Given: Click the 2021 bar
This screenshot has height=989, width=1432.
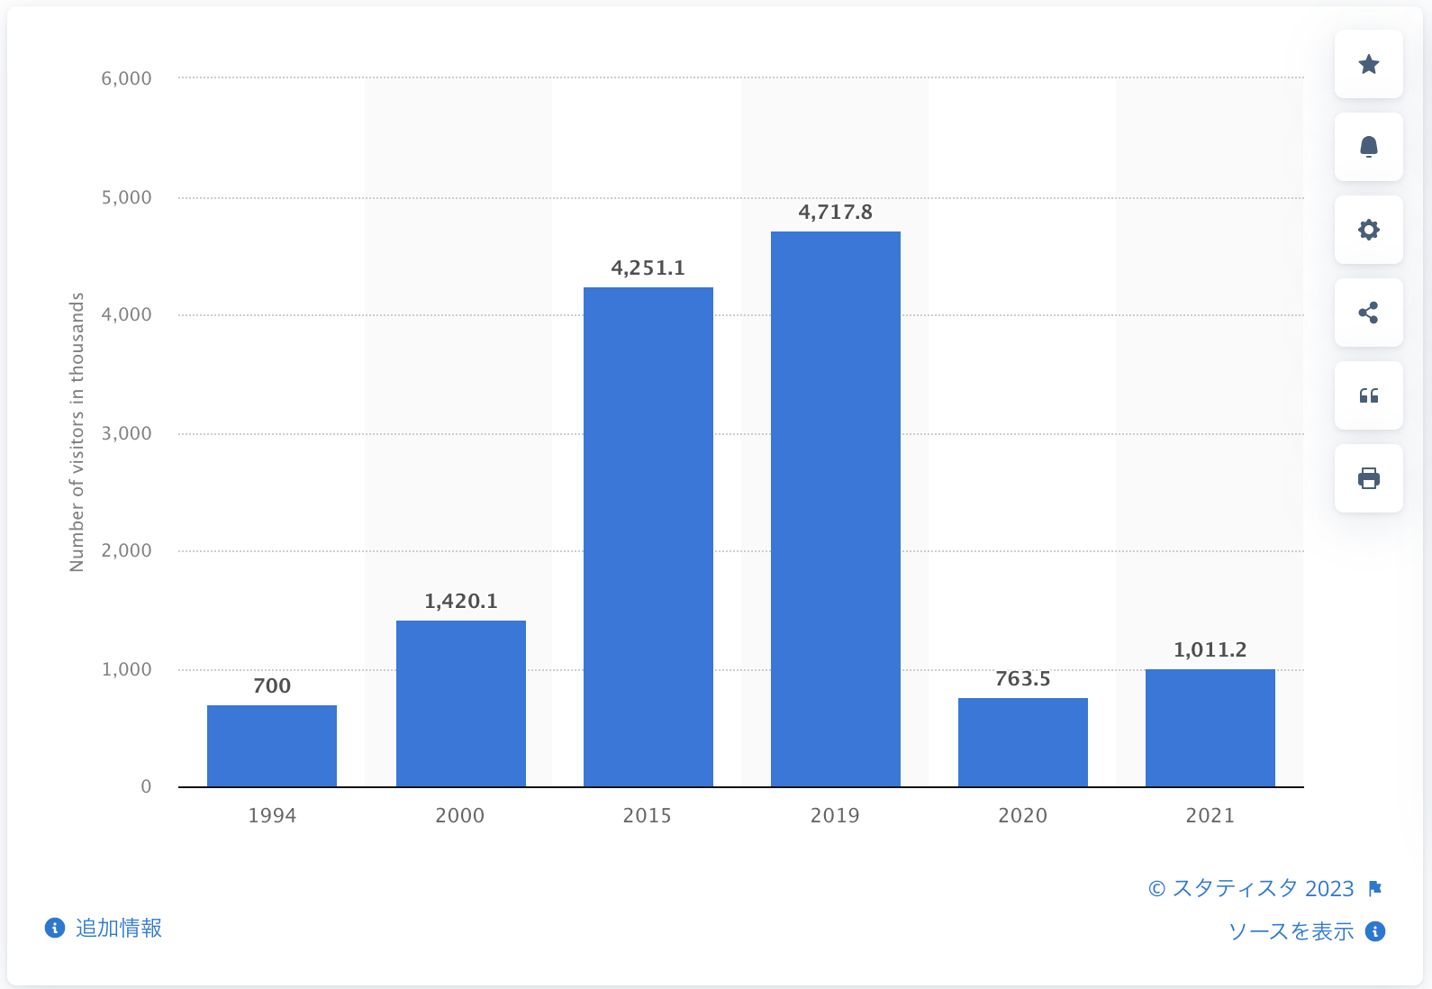Looking at the screenshot, I should pos(1210,728).
